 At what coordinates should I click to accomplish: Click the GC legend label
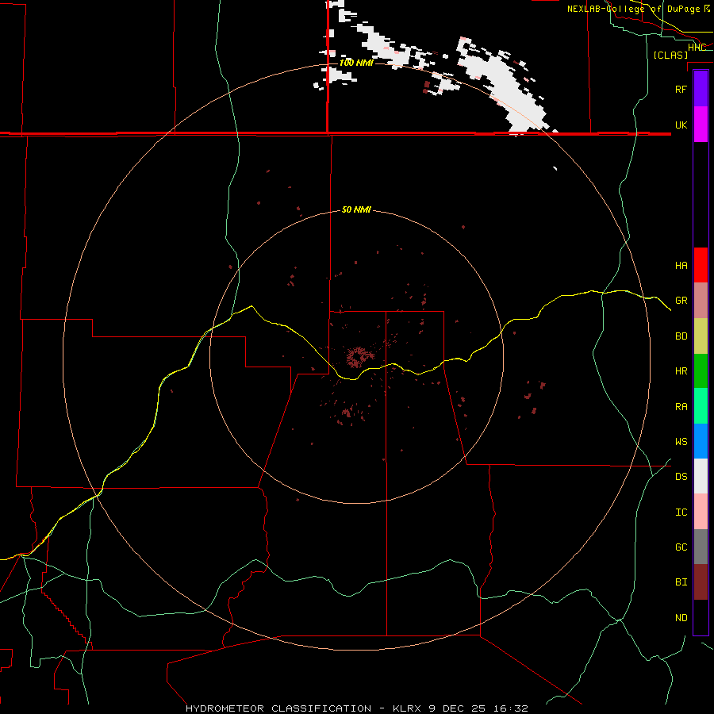pos(681,547)
